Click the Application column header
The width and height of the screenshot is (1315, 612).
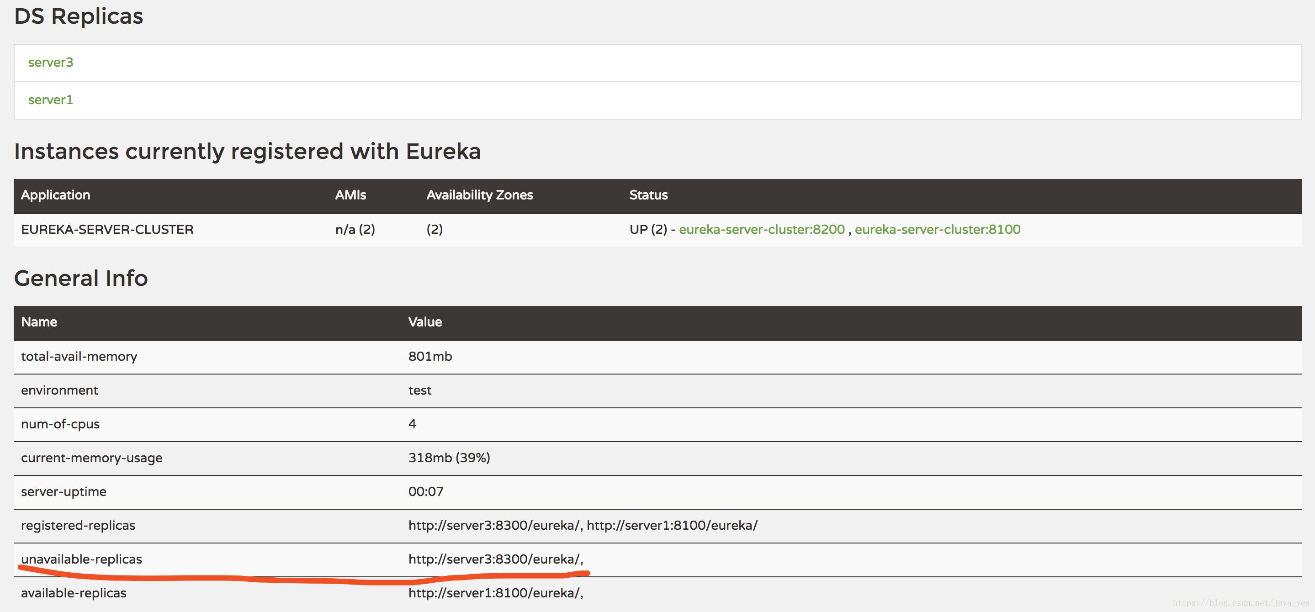(x=56, y=195)
